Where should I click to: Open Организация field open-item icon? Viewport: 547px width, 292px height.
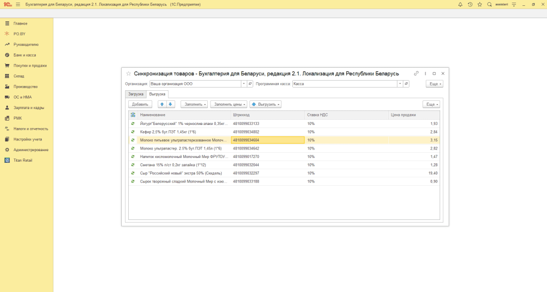coord(250,84)
